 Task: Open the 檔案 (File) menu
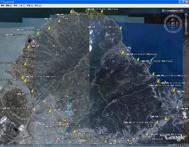tap(3, 5)
